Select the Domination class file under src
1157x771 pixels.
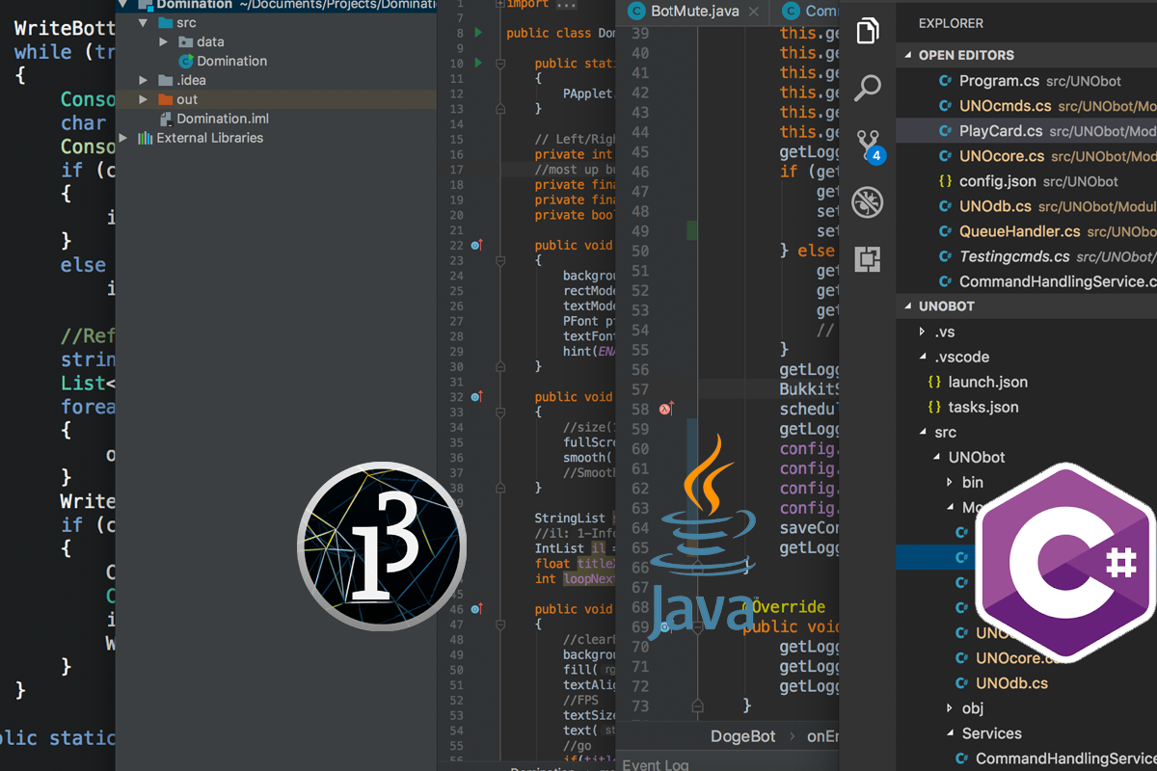[x=232, y=61]
